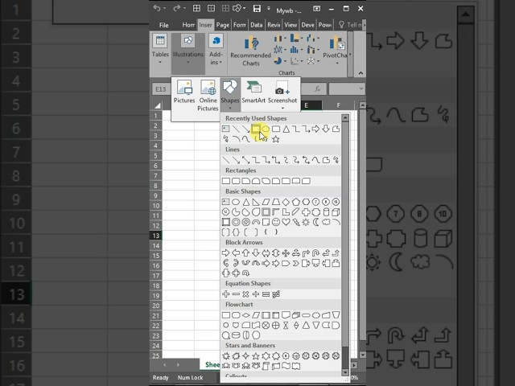Select the Cube shape
This screenshot has width=515, height=386.
(336, 212)
